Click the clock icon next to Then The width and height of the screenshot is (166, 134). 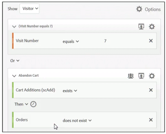(33, 104)
